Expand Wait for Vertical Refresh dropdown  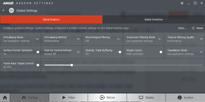click(x=78, y=52)
